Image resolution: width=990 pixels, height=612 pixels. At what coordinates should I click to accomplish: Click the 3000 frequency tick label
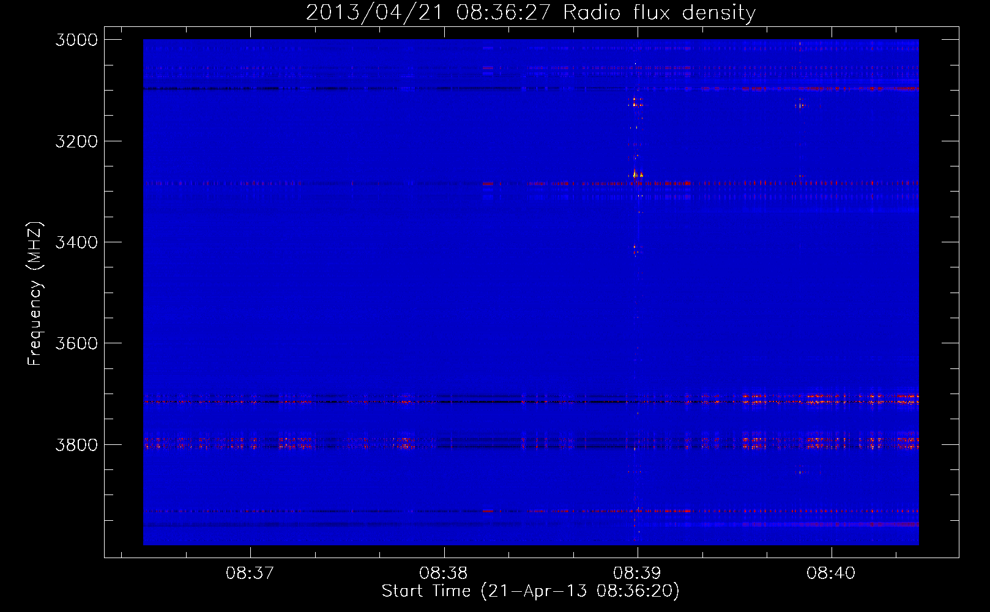pyautogui.click(x=76, y=40)
